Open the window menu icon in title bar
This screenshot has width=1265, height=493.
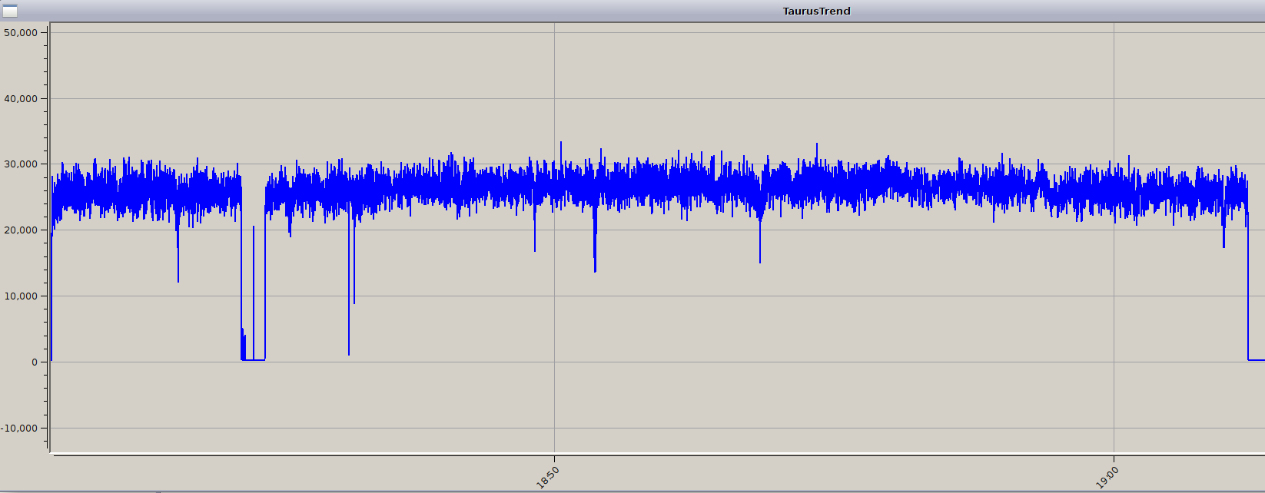[x=10, y=11]
